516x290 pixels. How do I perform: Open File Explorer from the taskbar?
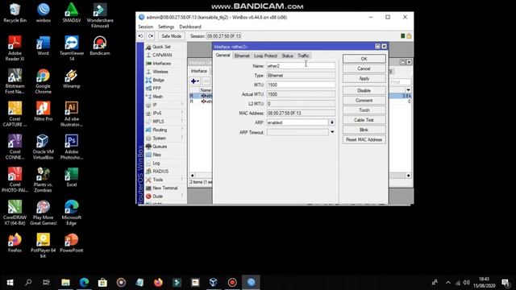coord(65,283)
